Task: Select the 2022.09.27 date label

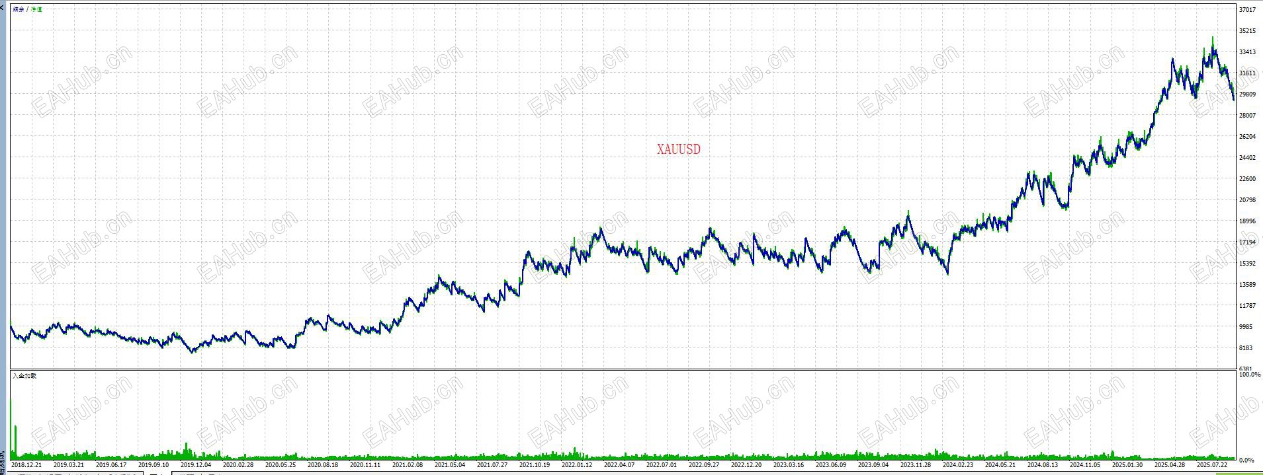Action: 704,465
